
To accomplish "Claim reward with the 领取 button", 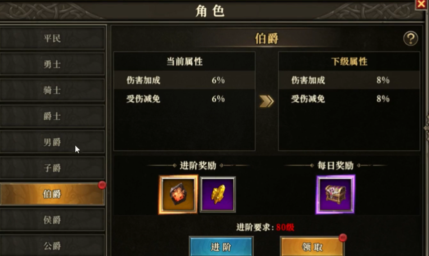I will [x=312, y=246].
